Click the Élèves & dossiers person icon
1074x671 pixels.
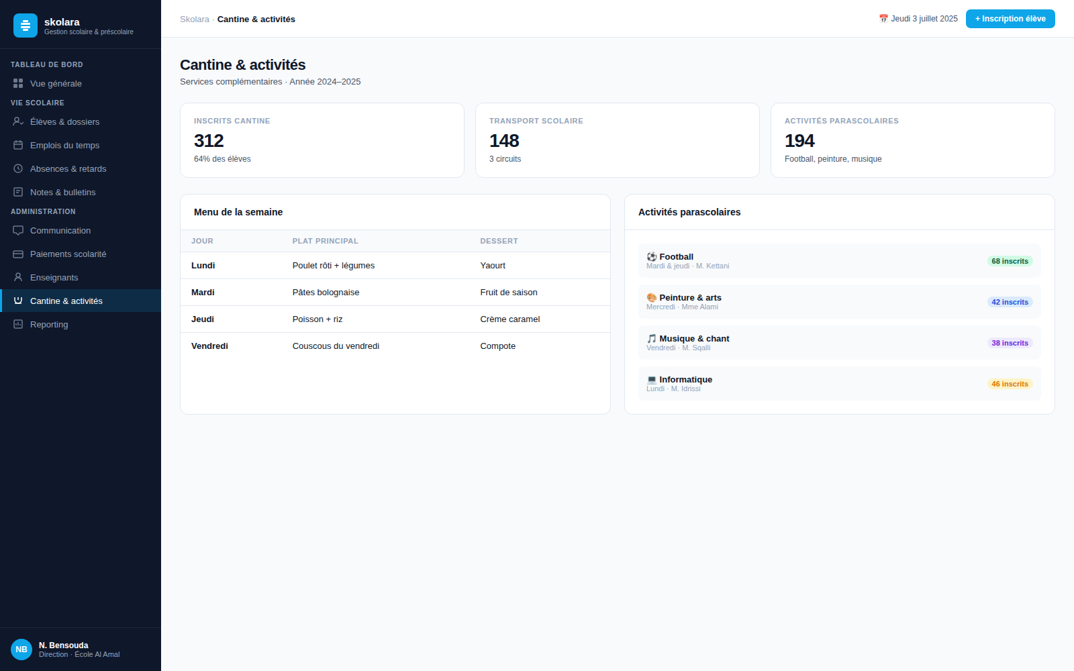18,121
